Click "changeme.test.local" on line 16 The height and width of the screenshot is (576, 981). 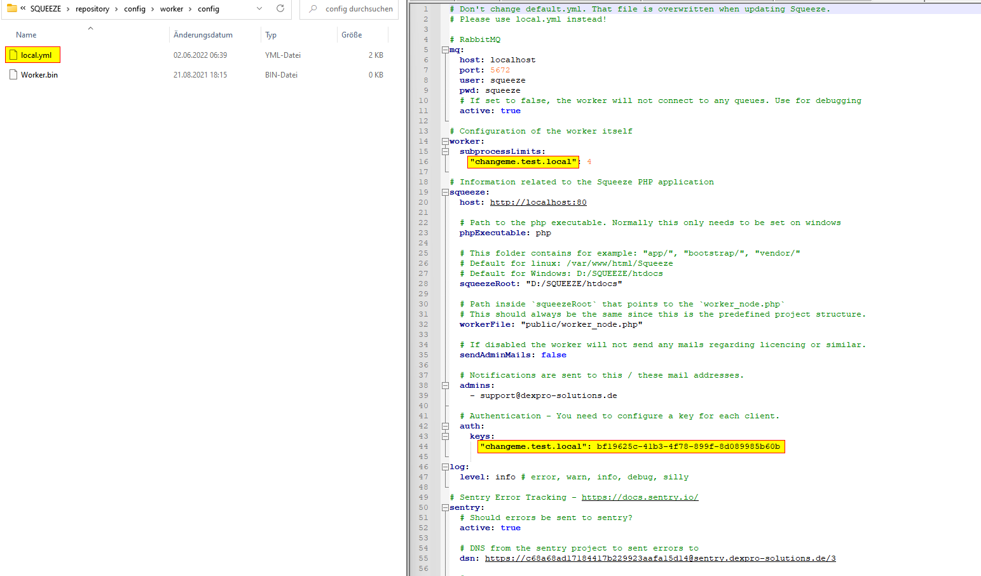(523, 161)
